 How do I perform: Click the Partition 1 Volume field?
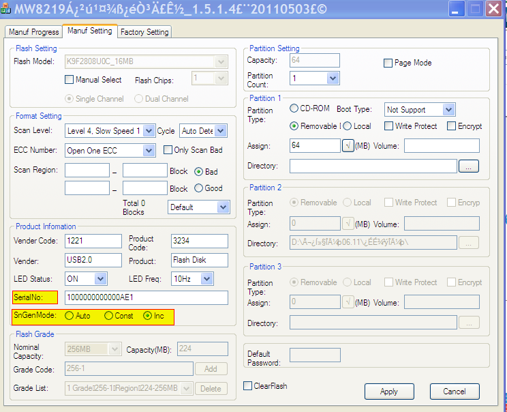pos(442,146)
